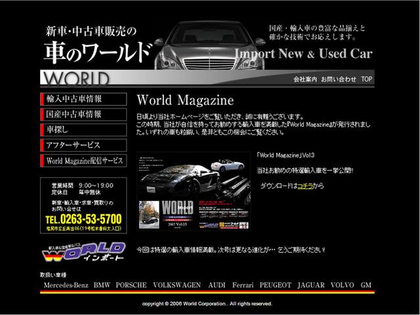Select BMW in brand list
The image size is (420, 315).
(102, 285)
